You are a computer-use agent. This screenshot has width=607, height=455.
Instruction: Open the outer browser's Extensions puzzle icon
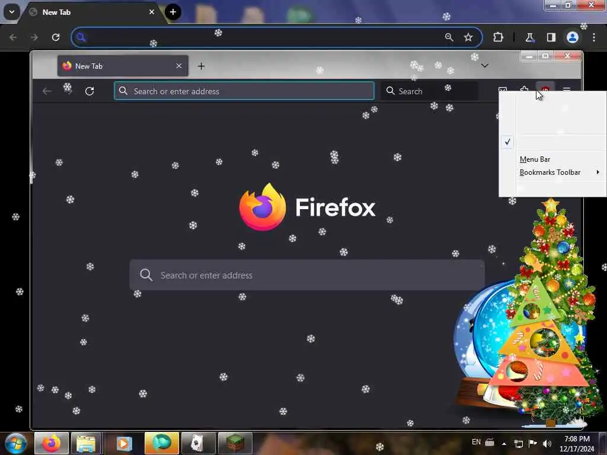(498, 37)
